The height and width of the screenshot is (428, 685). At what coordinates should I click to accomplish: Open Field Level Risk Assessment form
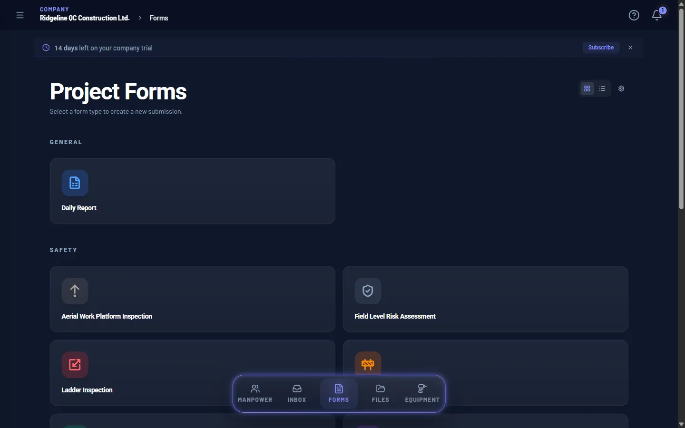click(x=486, y=299)
